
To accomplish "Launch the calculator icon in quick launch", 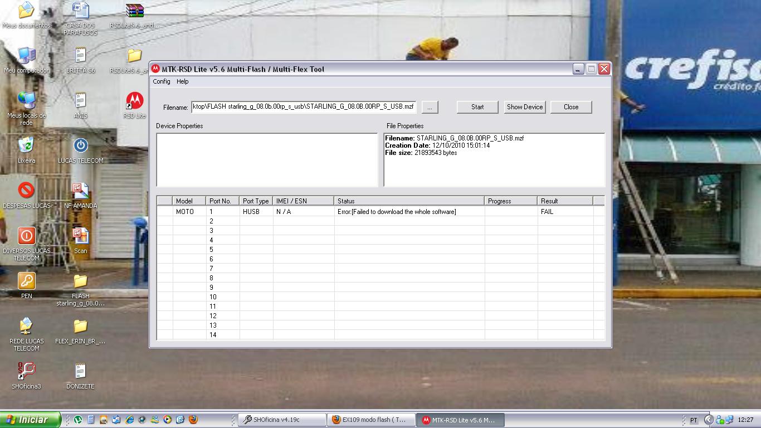I will tap(91, 420).
